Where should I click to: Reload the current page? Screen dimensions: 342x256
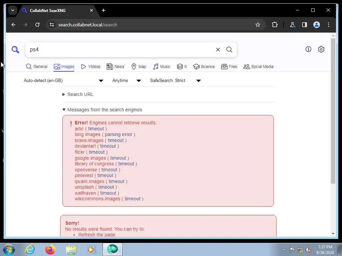[37, 25]
